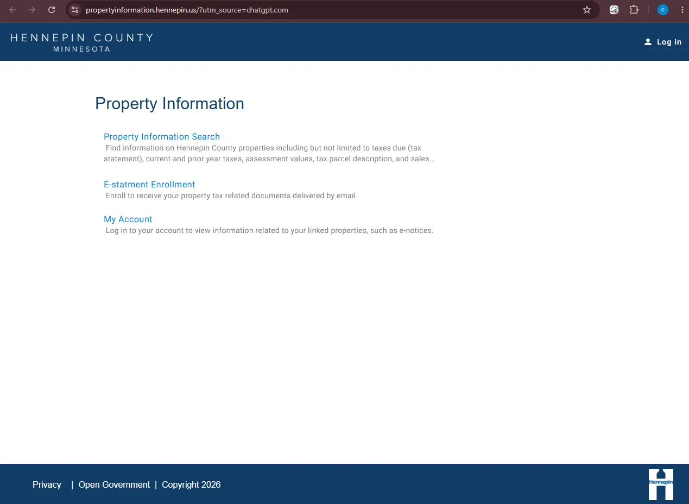Open Property Information Search link

click(162, 137)
